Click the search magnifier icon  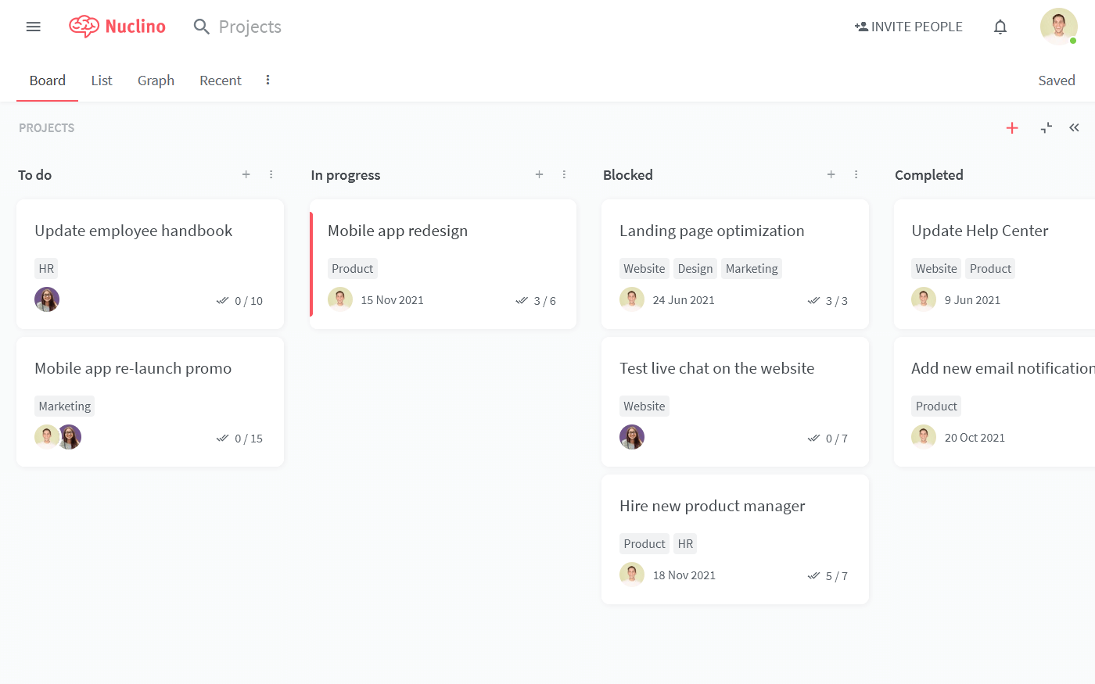coord(201,27)
